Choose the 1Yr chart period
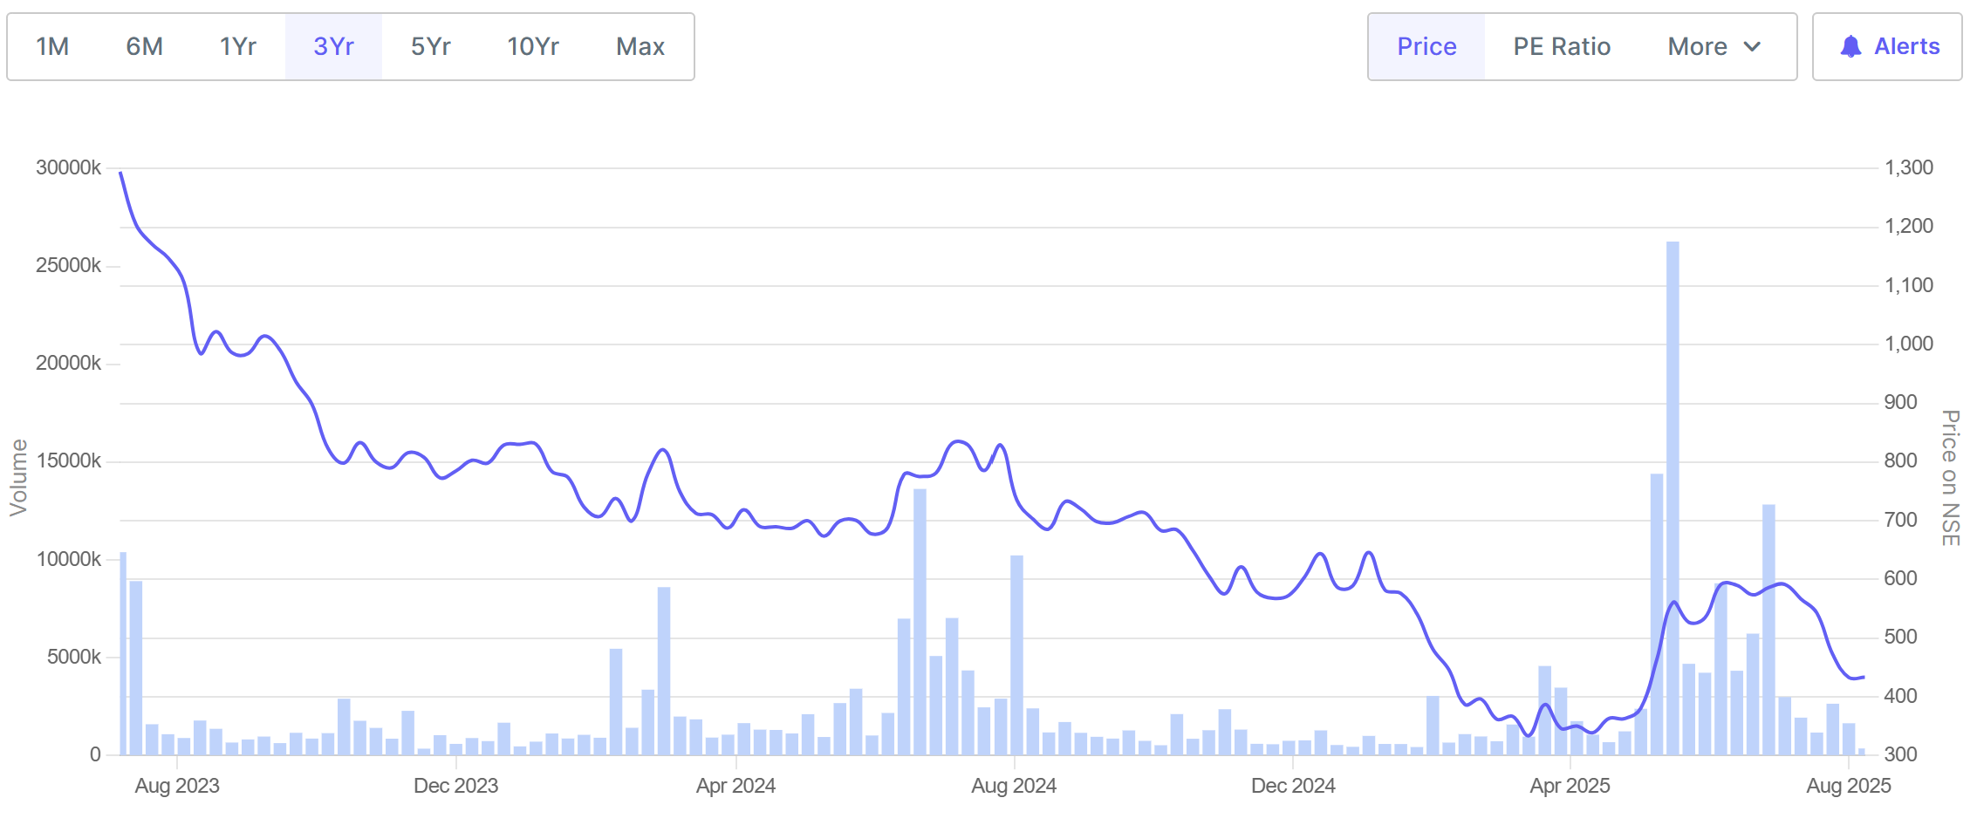The height and width of the screenshot is (832, 1977). [x=237, y=47]
